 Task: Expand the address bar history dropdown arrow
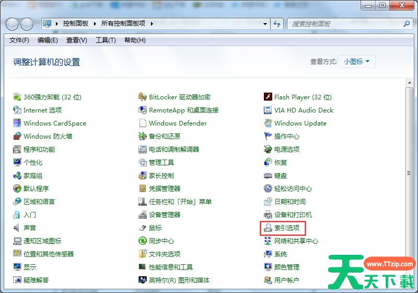[x=265, y=24]
